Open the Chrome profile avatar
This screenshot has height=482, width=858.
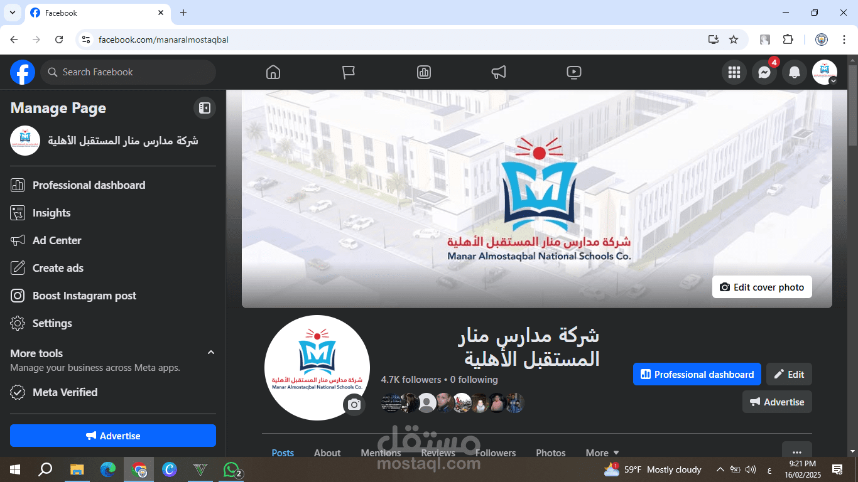tap(822, 40)
